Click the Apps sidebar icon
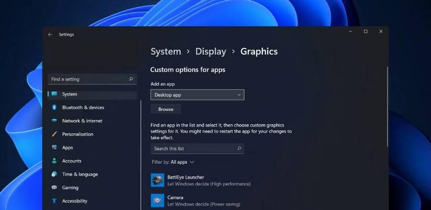The height and width of the screenshot is (210, 431). tap(54, 148)
